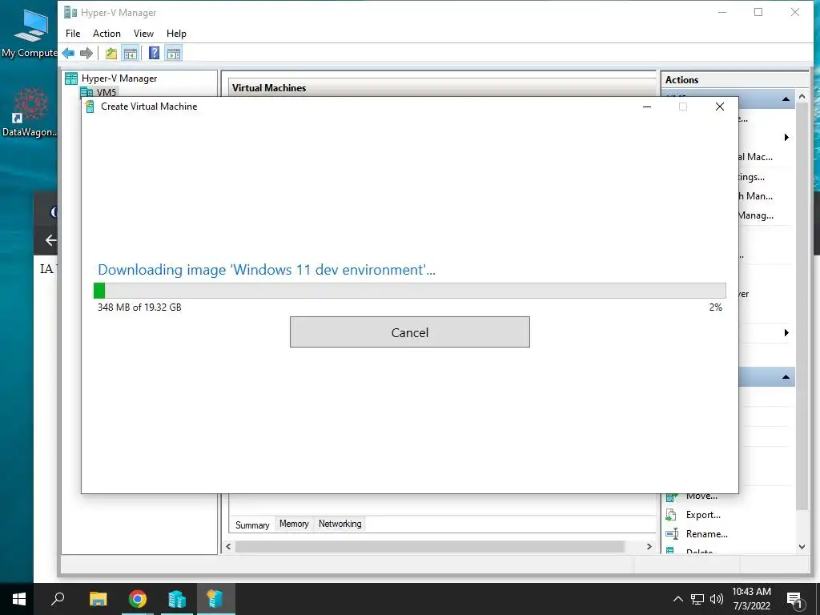The width and height of the screenshot is (820, 615).
Task: Click the green download progress bar
Action: point(409,290)
